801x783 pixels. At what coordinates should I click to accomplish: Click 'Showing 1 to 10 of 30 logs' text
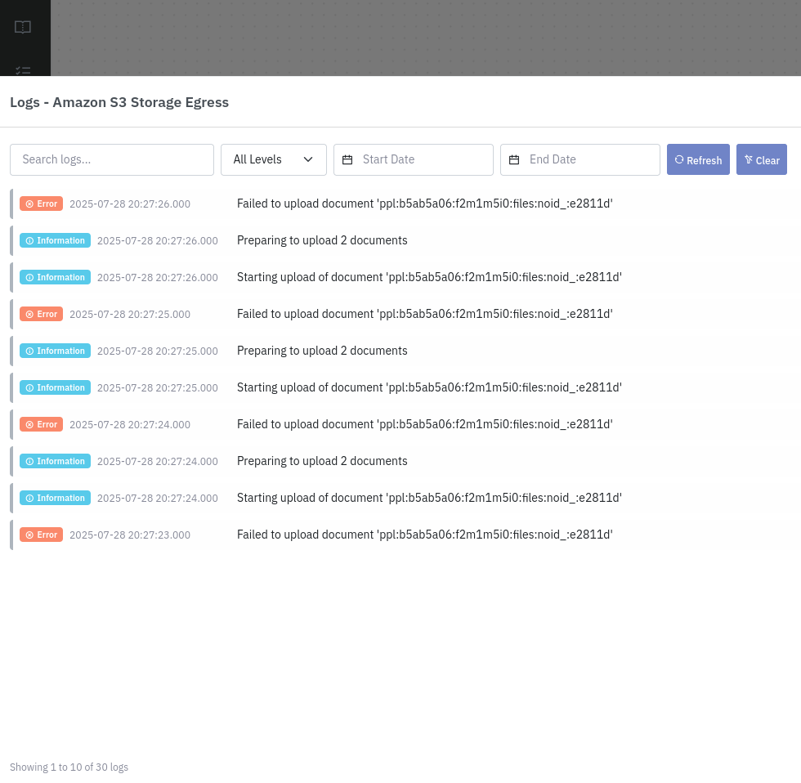[x=69, y=767]
